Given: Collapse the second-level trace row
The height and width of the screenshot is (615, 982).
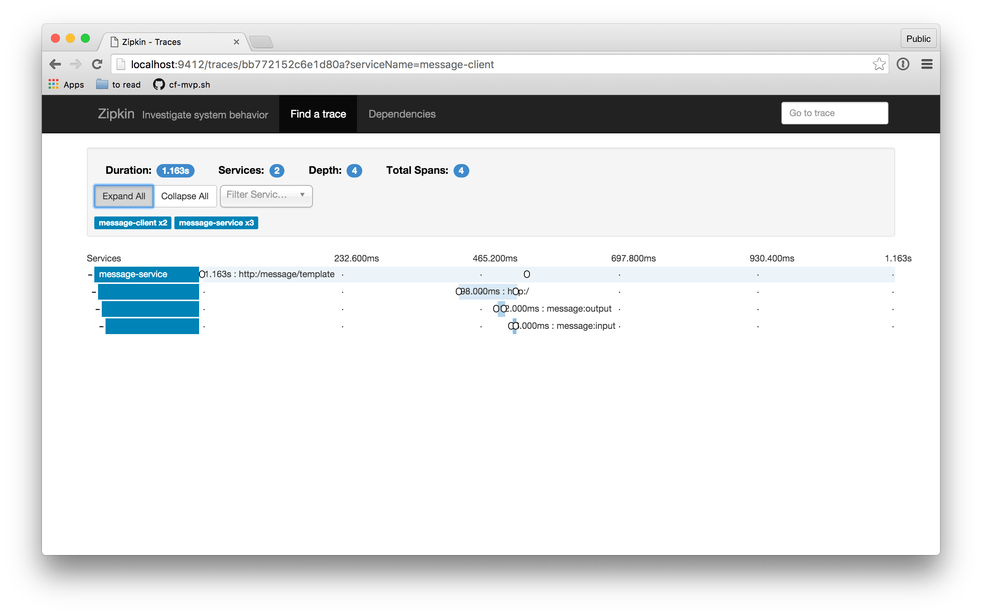Looking at the screenshot, I should [x=94, y=291].
